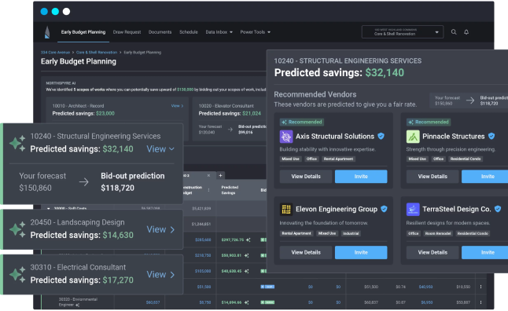Click Pinnacle Structures logo icon
508x311 pixels.
(413, 137)
